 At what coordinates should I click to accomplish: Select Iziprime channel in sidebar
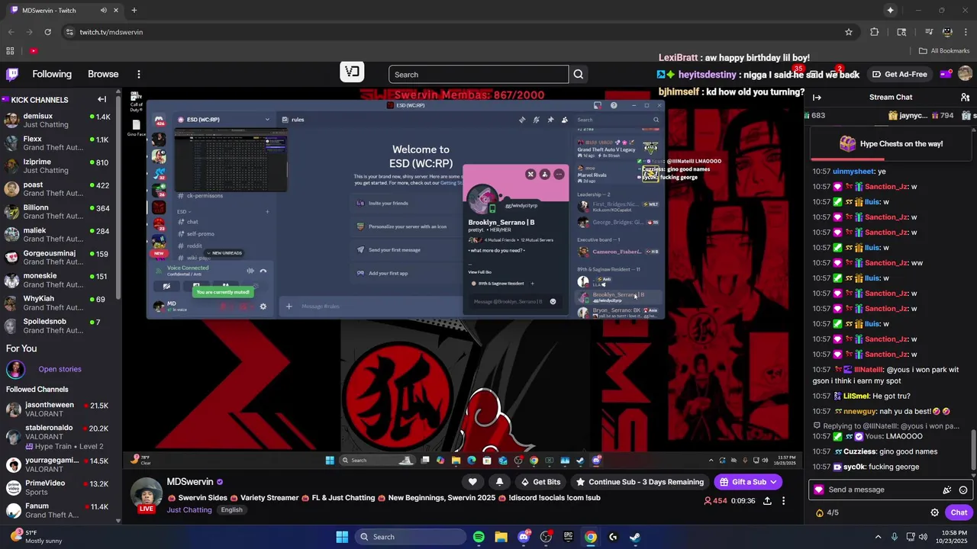click(58, 166)
